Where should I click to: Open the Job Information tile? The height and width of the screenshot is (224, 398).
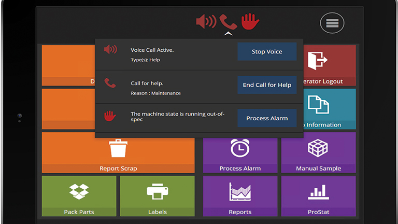[x=330, y=108]
